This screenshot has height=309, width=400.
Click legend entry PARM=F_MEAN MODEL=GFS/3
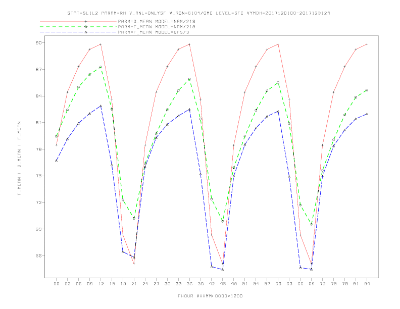154,32
